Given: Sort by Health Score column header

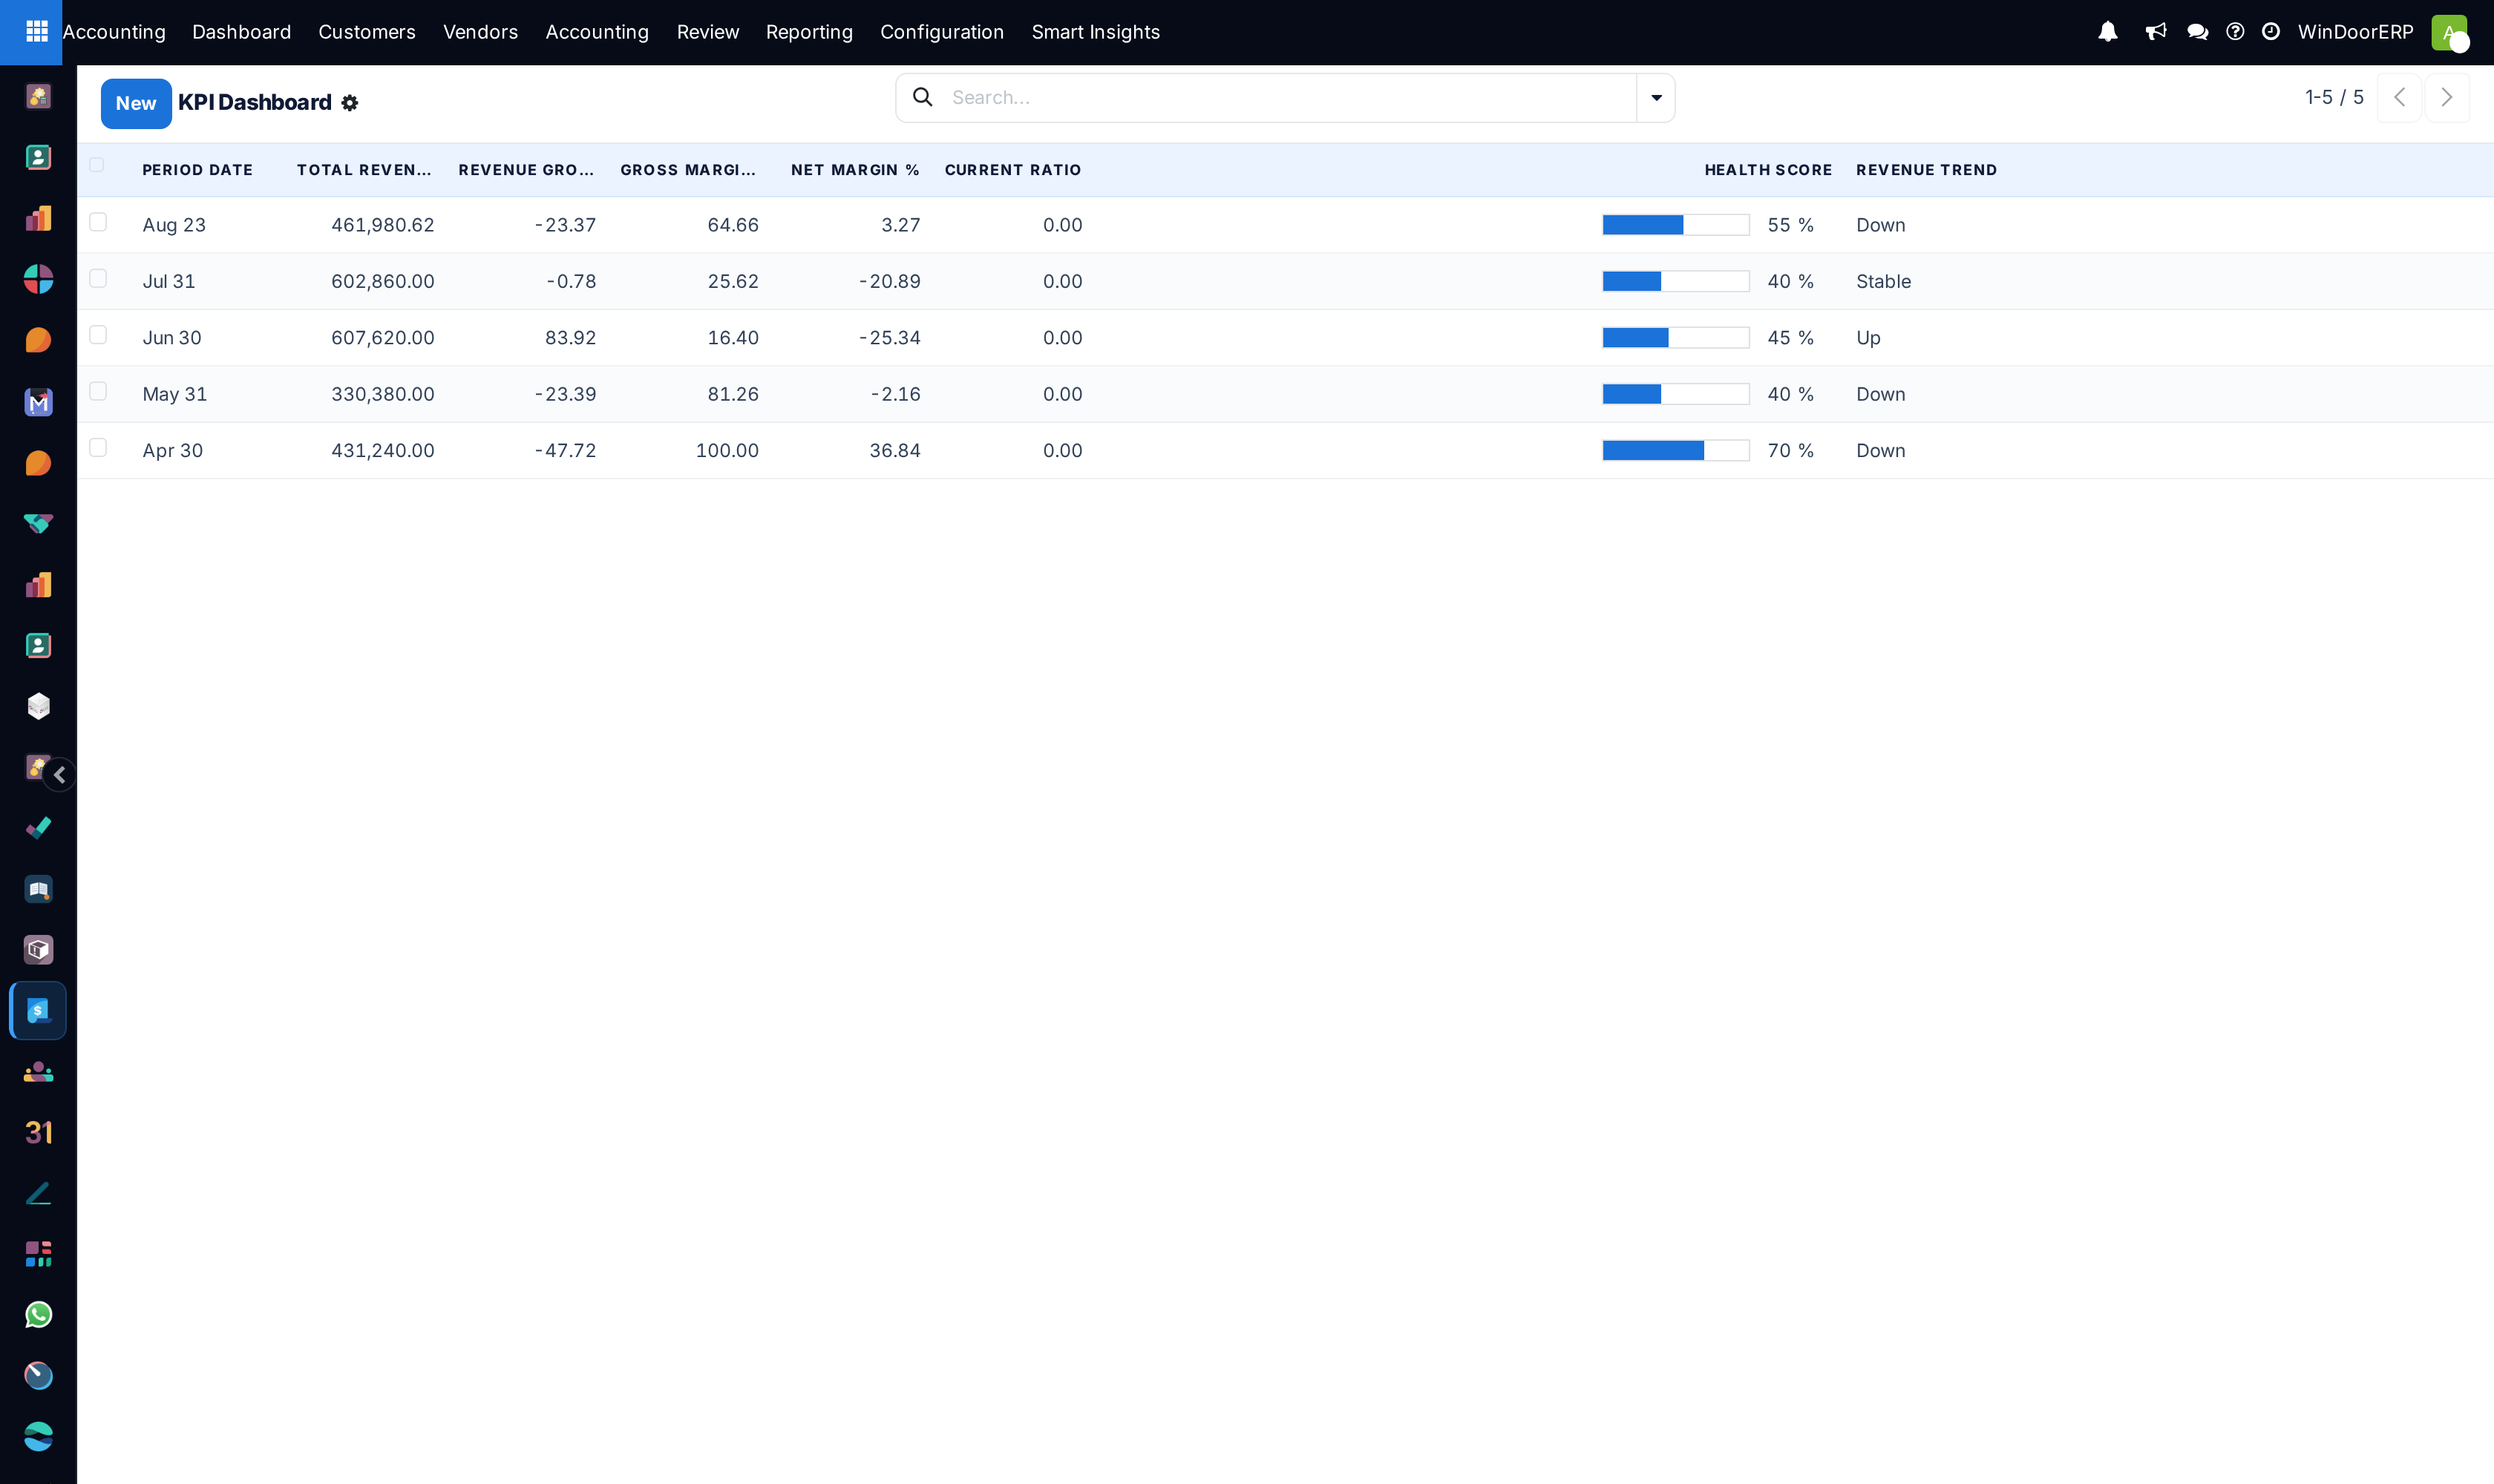Looking at the screenshot, I should [x=1768, y=170].
